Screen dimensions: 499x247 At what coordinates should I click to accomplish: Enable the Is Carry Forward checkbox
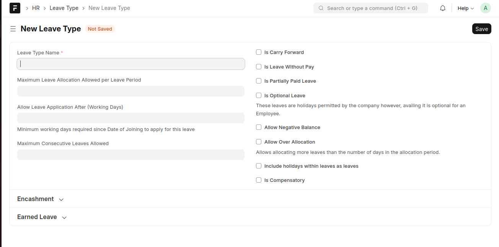click(259, 52)
